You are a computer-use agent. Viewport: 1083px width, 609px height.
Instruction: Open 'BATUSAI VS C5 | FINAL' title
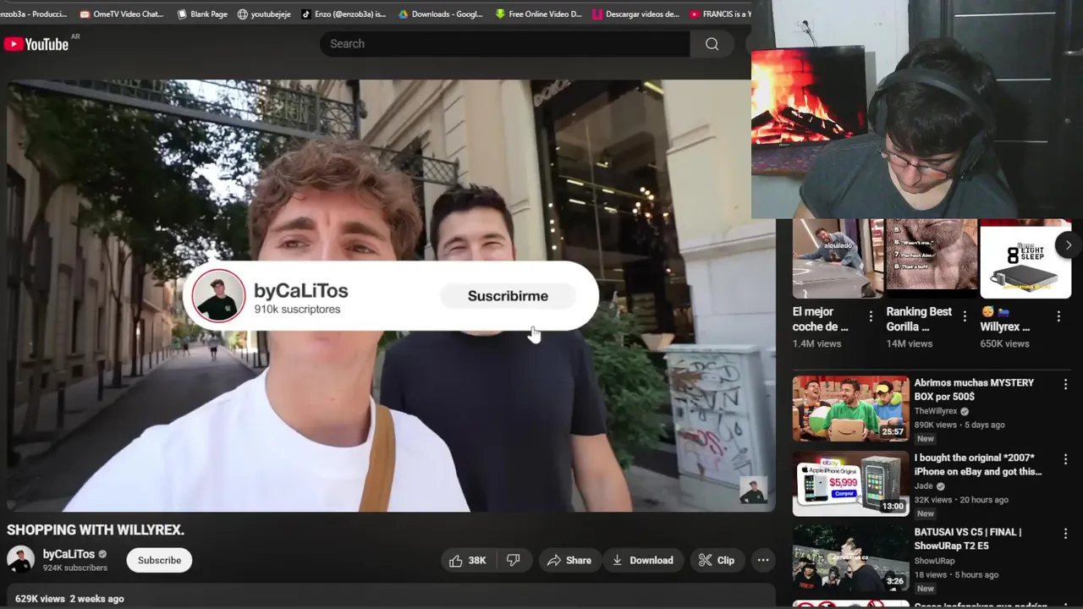pos(968,539)
